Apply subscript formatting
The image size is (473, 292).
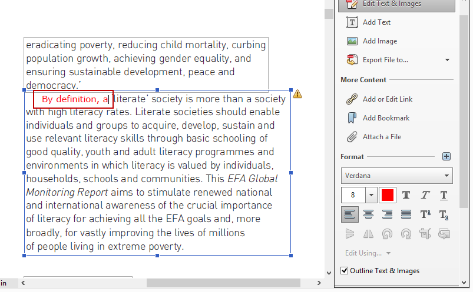point(444,215)
